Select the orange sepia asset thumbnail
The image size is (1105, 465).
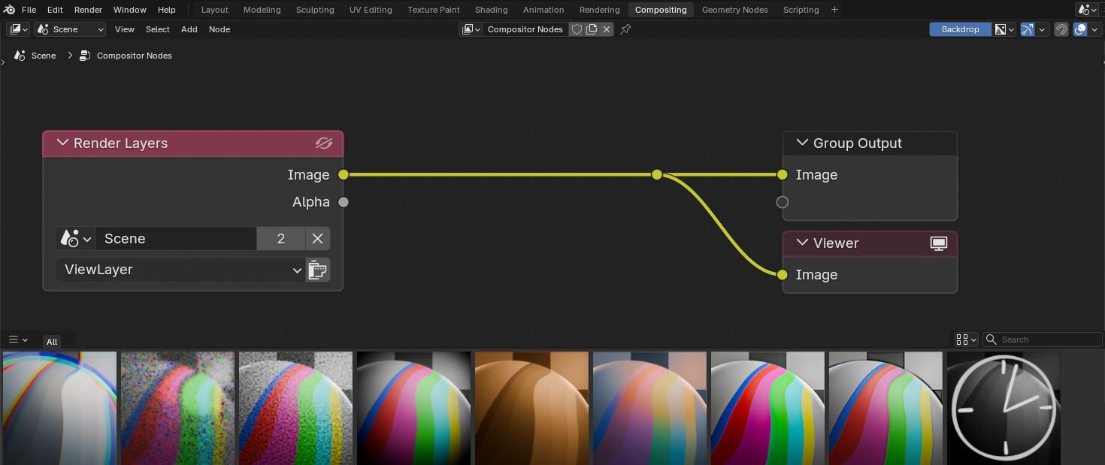click(x=531, y=408)
